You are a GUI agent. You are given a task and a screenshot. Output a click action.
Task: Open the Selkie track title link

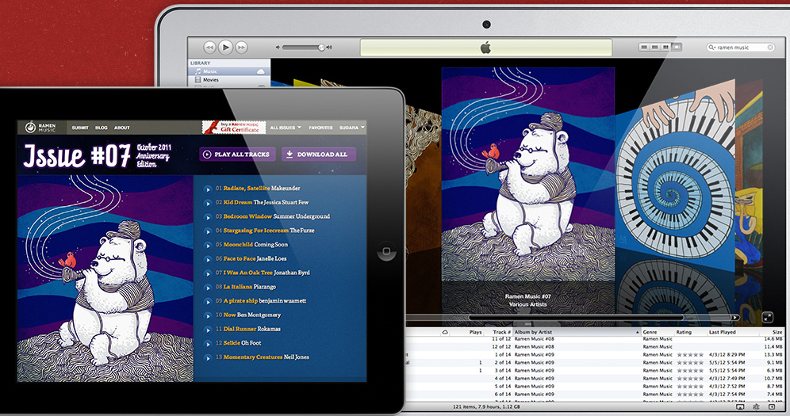[232, 343]
